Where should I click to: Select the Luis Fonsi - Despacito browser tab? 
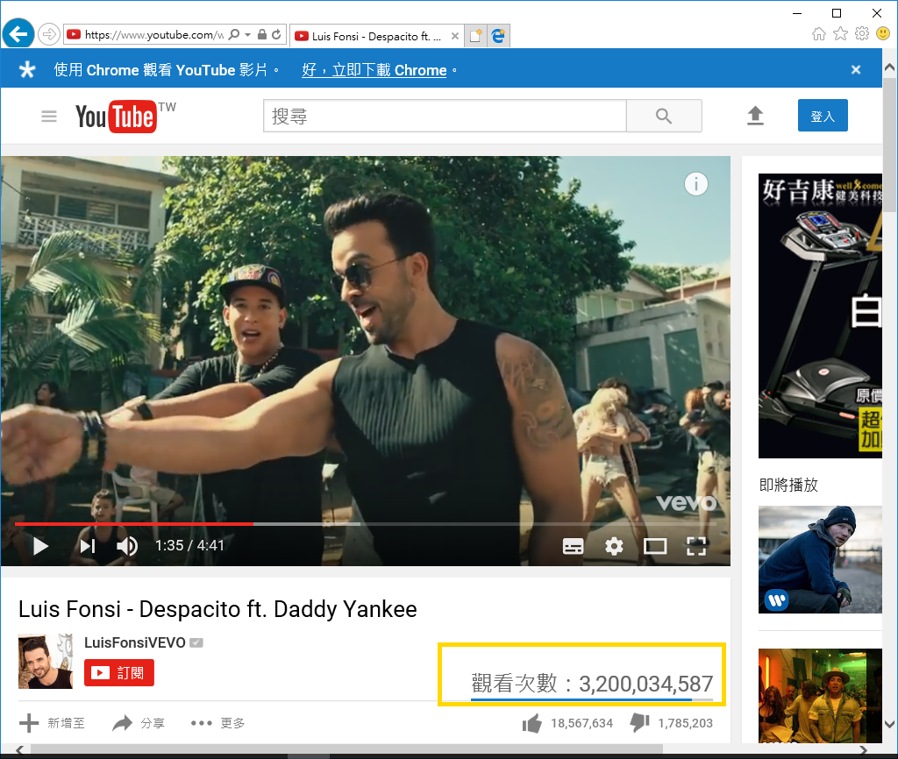375,36
